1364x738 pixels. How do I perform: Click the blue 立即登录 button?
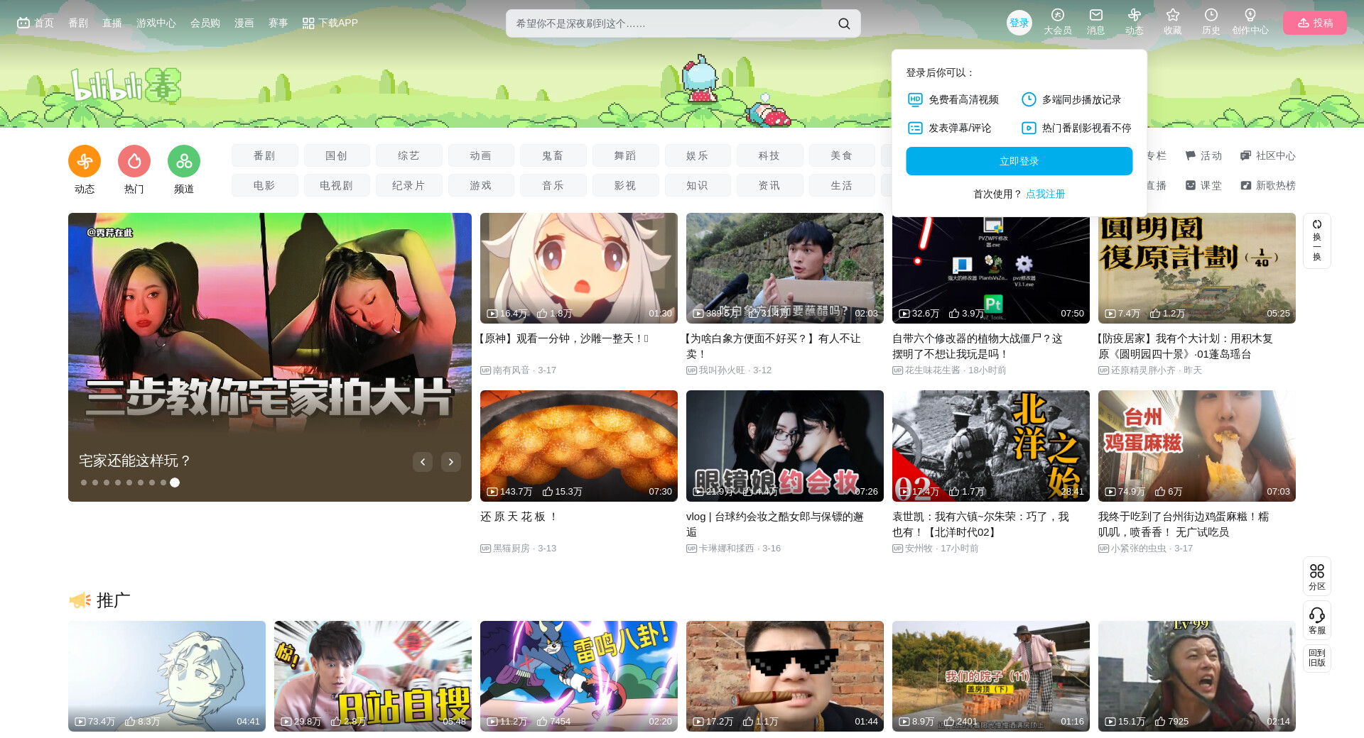click(x=1019, y=161)
